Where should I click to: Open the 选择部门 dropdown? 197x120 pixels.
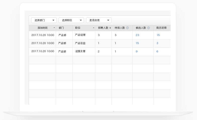tap(44, 20)
